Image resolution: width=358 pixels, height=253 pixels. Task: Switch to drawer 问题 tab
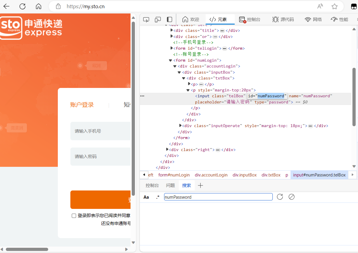(171, 185)
